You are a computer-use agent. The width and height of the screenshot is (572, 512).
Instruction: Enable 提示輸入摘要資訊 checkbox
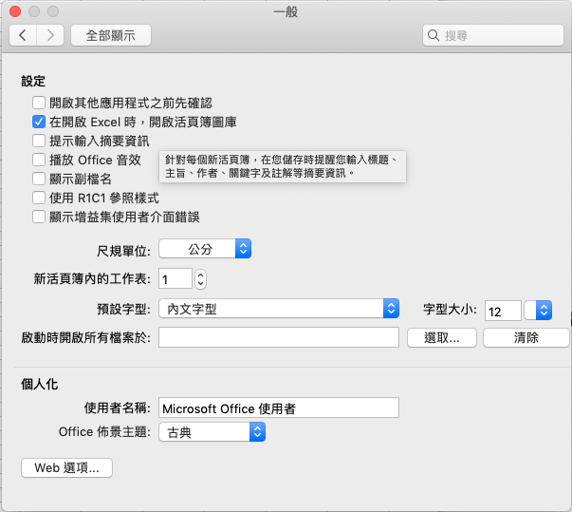coord(39,141)
